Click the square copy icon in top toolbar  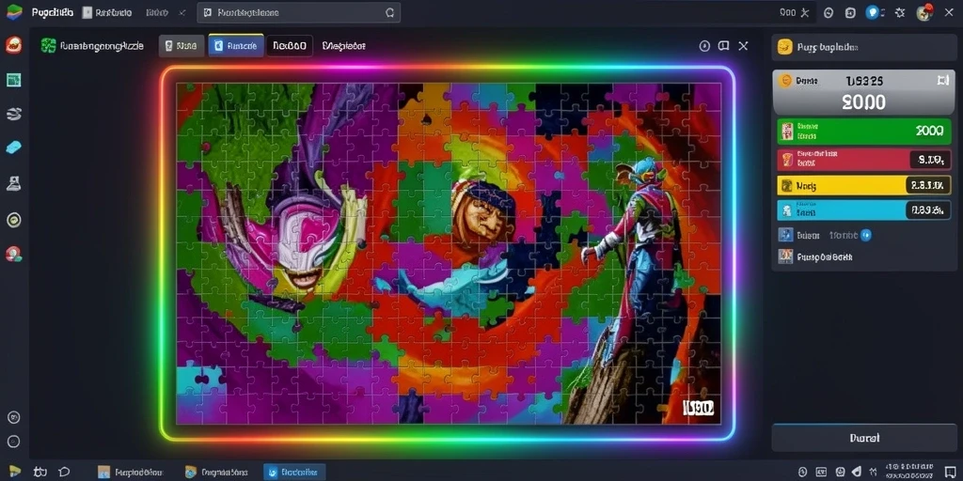[850, 12]
